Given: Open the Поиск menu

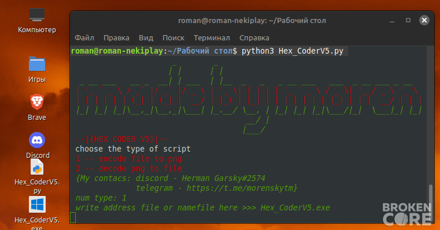Looking at the screenshot, I should 173,38.
